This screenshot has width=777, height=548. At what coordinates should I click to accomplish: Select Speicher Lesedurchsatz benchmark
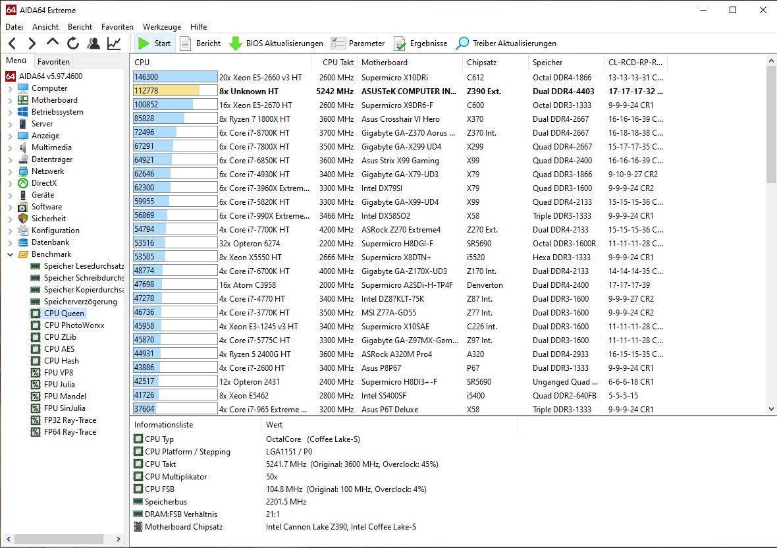77,266
